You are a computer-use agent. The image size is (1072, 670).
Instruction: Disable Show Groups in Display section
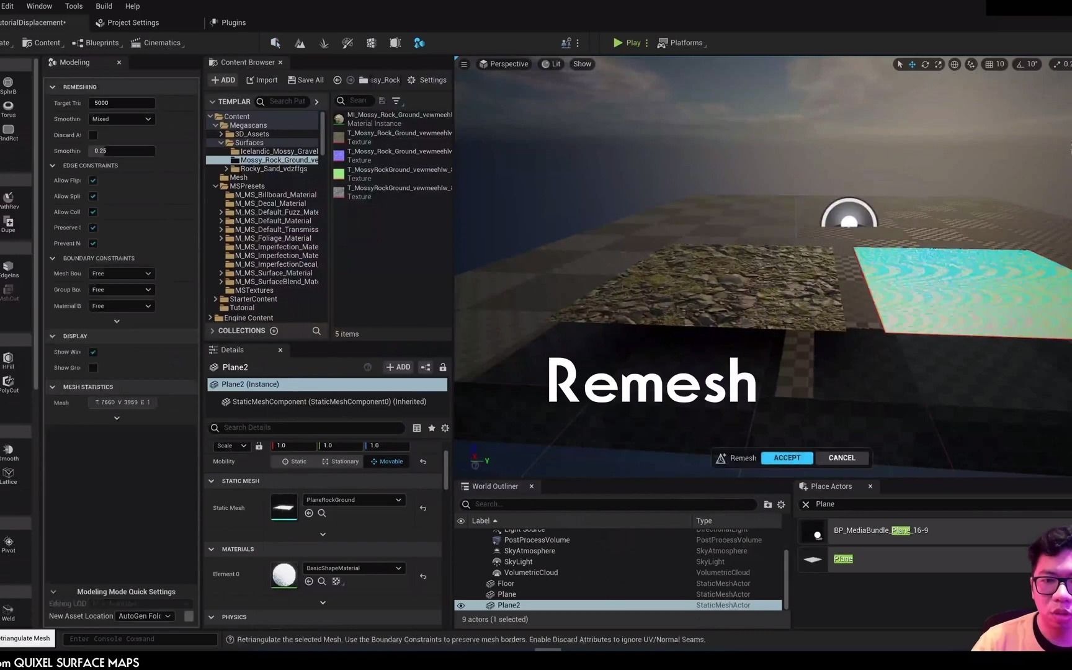point(92,367)
